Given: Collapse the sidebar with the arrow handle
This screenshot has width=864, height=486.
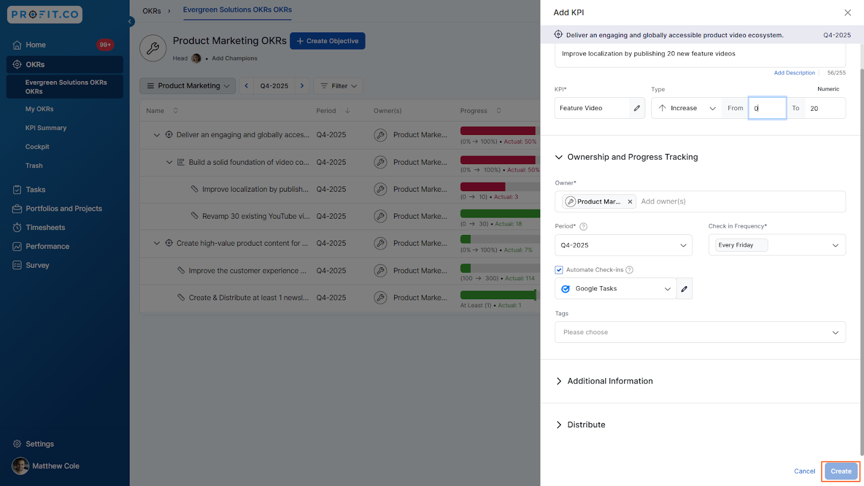Looking at the screenshot, I should [130, 22].
